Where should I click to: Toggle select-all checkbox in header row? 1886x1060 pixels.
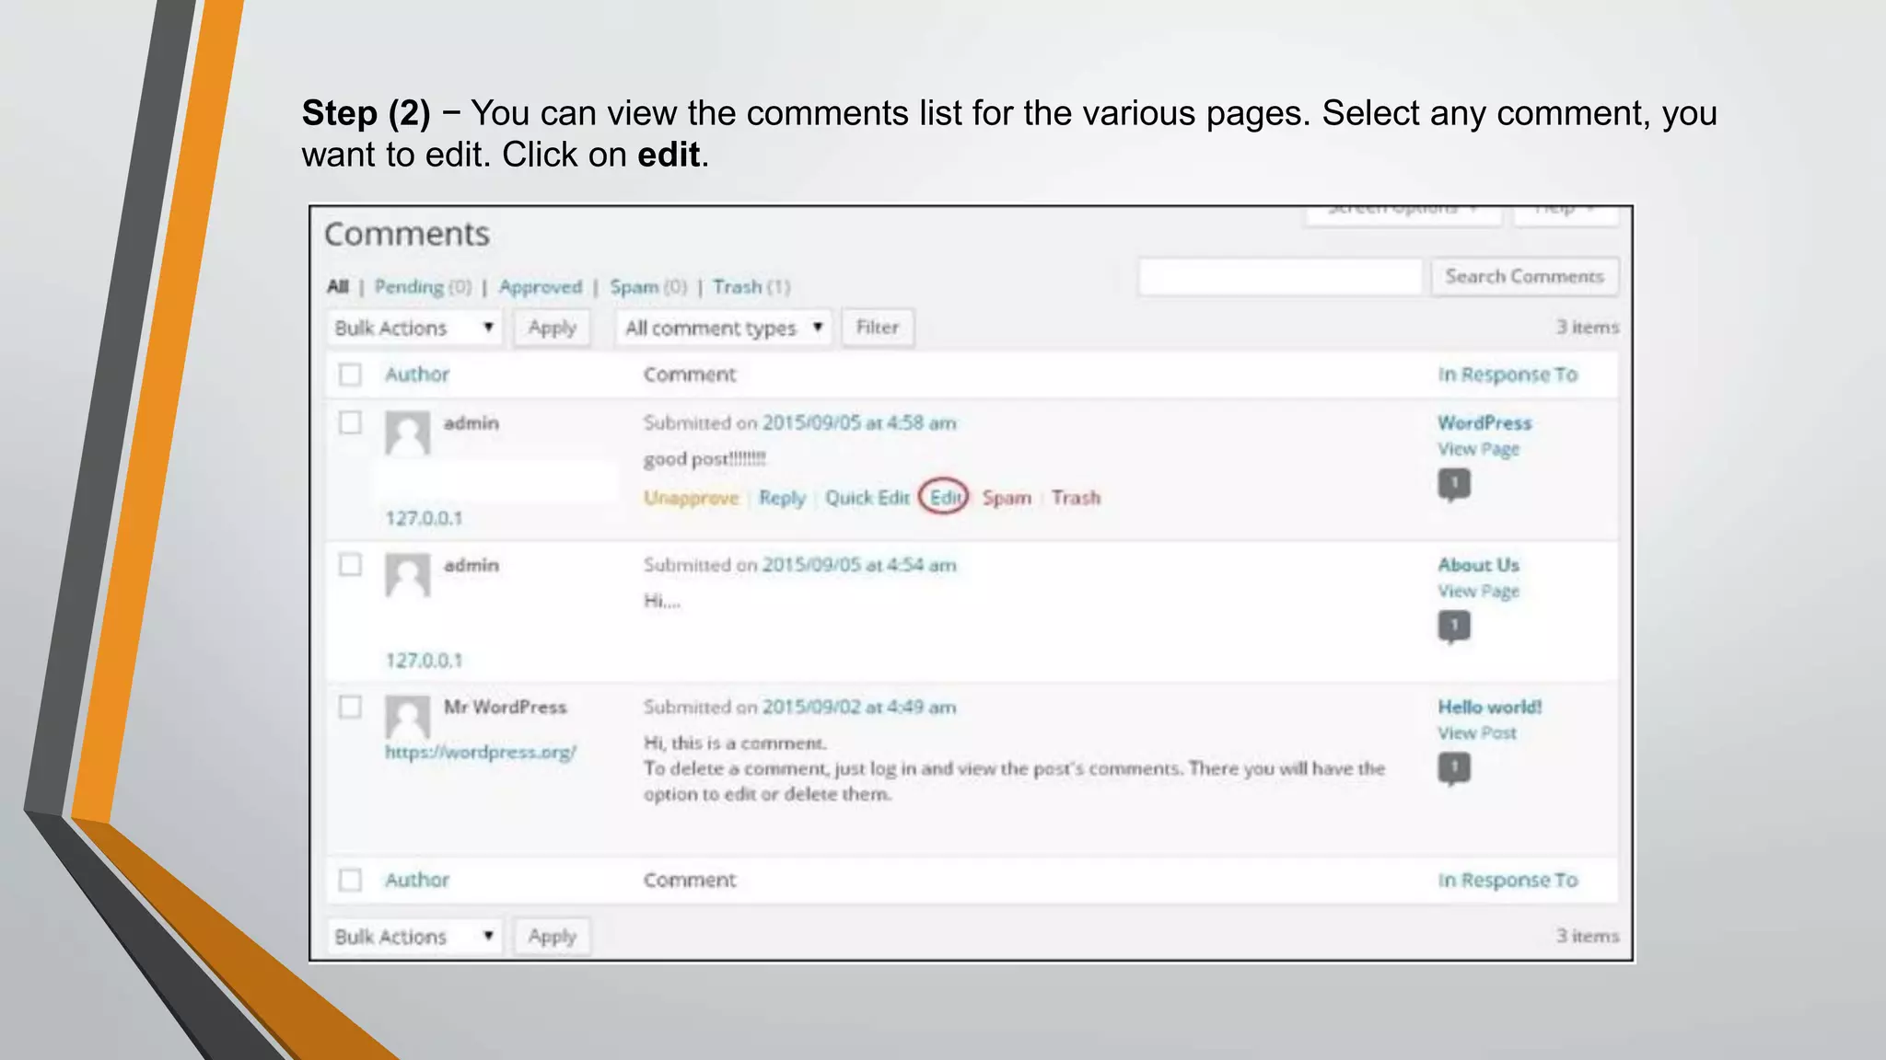point(350,374)
